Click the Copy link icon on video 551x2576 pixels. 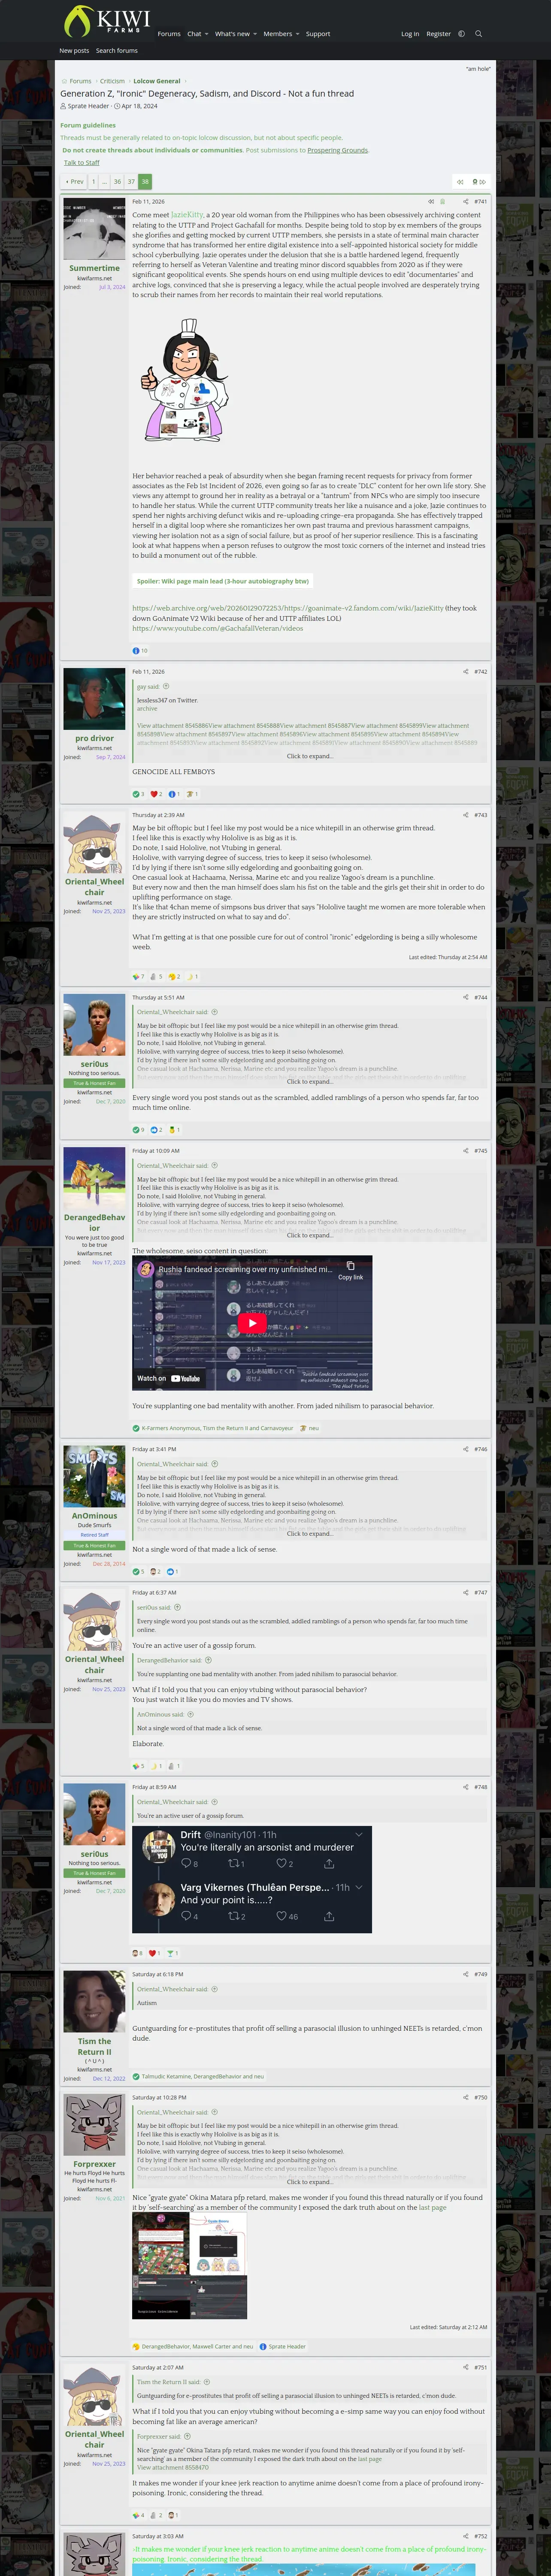pos(351,1270)
